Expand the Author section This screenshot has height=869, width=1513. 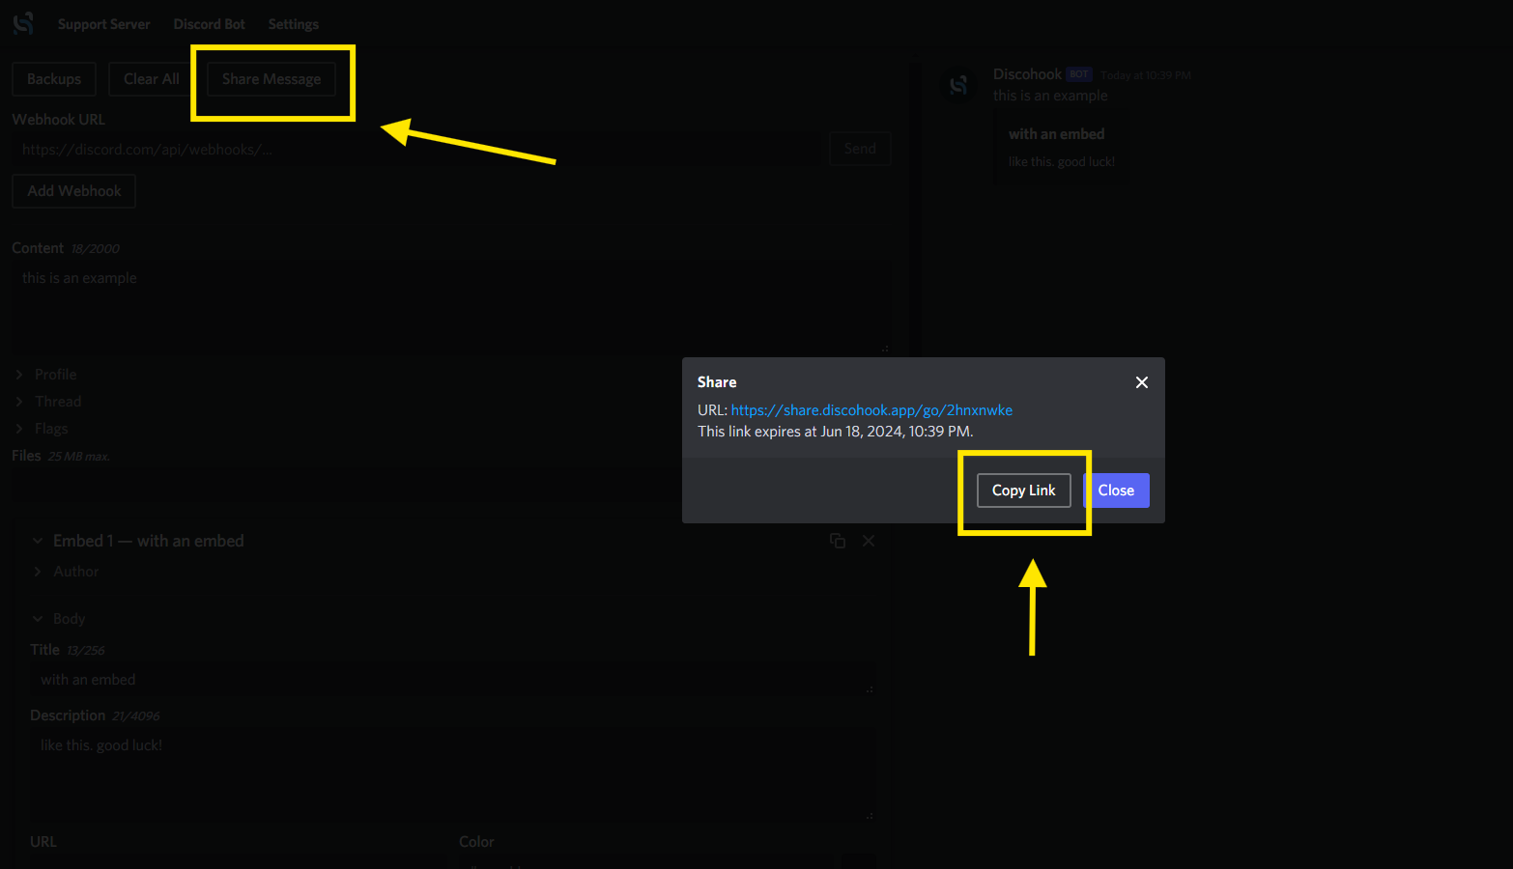tap(75, 572)
